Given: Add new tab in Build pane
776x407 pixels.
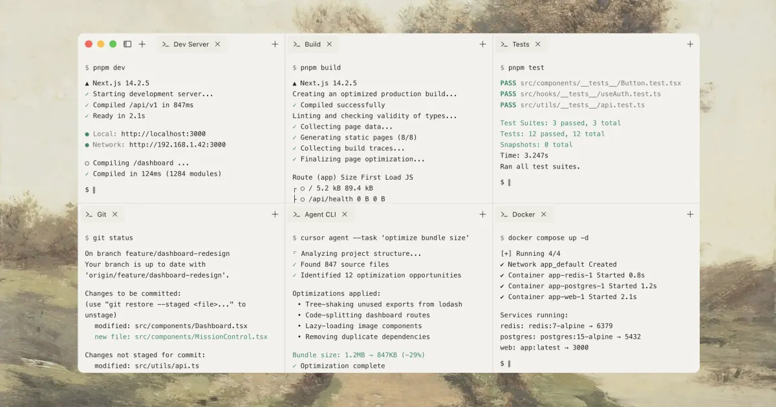Looking at the screenshot, I should coord(482,45).
